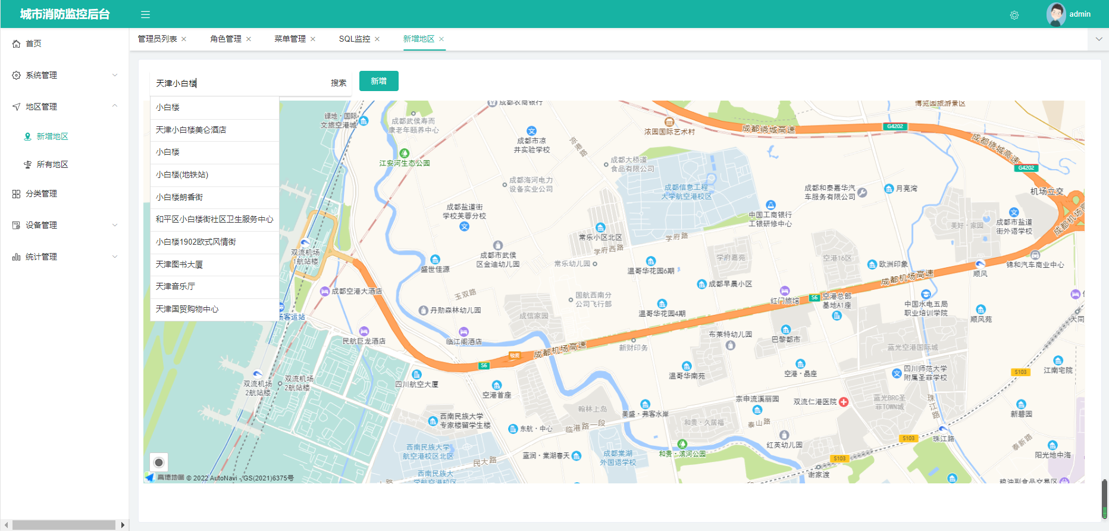
Task: Click the 浓园国际艺术村 marker icon
Action: (669, 122)
